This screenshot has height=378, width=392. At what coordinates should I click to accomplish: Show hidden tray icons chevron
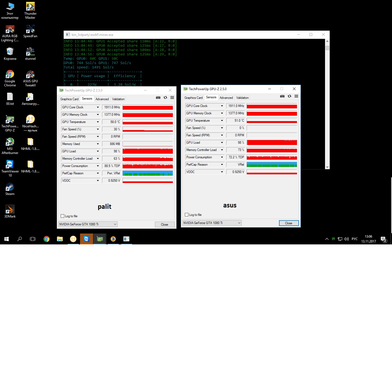click(x=327, y=239)
